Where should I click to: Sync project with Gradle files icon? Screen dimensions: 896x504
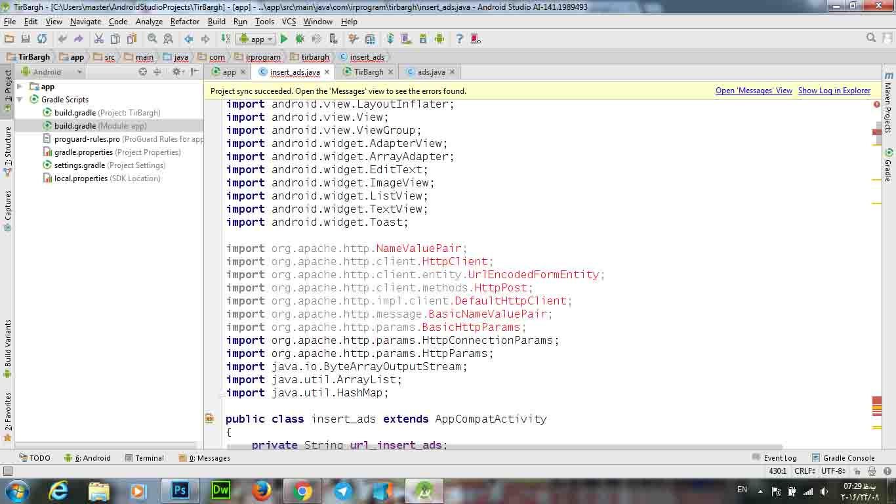390,39
